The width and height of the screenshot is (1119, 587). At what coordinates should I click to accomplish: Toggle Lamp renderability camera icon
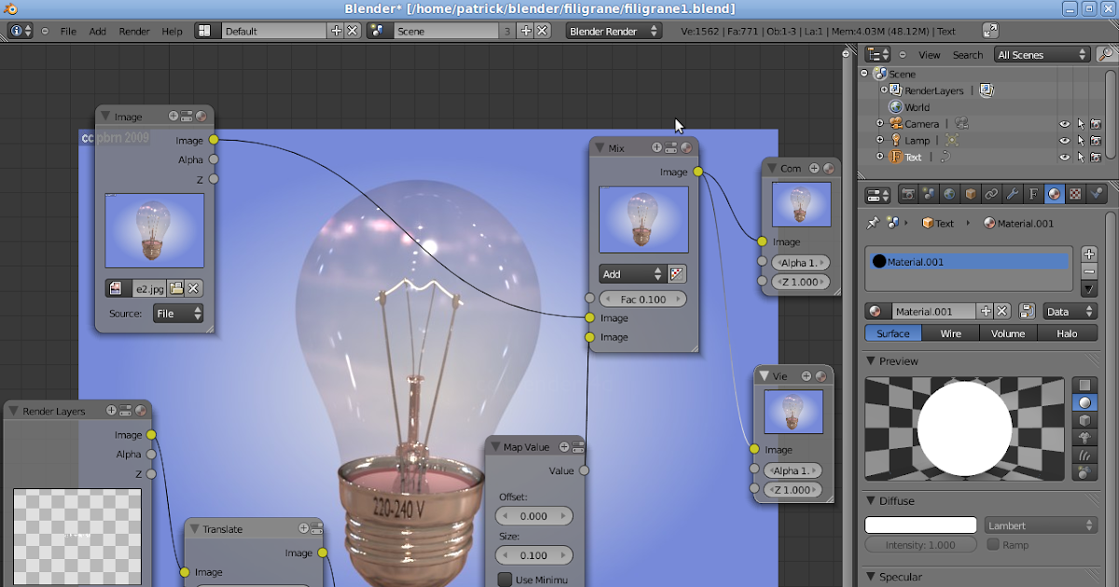pos(1098,141)
